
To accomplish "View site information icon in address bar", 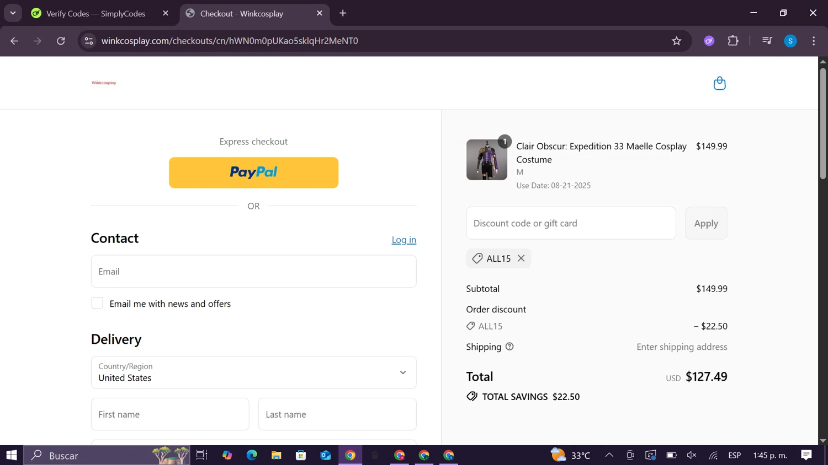I will [x=89, y=41].
